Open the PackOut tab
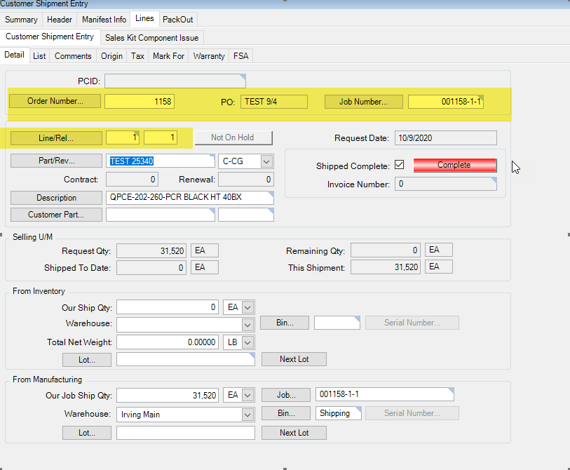The height and width of the screenshot is (470, 570). pyautogui.click(x=178, y=19)
